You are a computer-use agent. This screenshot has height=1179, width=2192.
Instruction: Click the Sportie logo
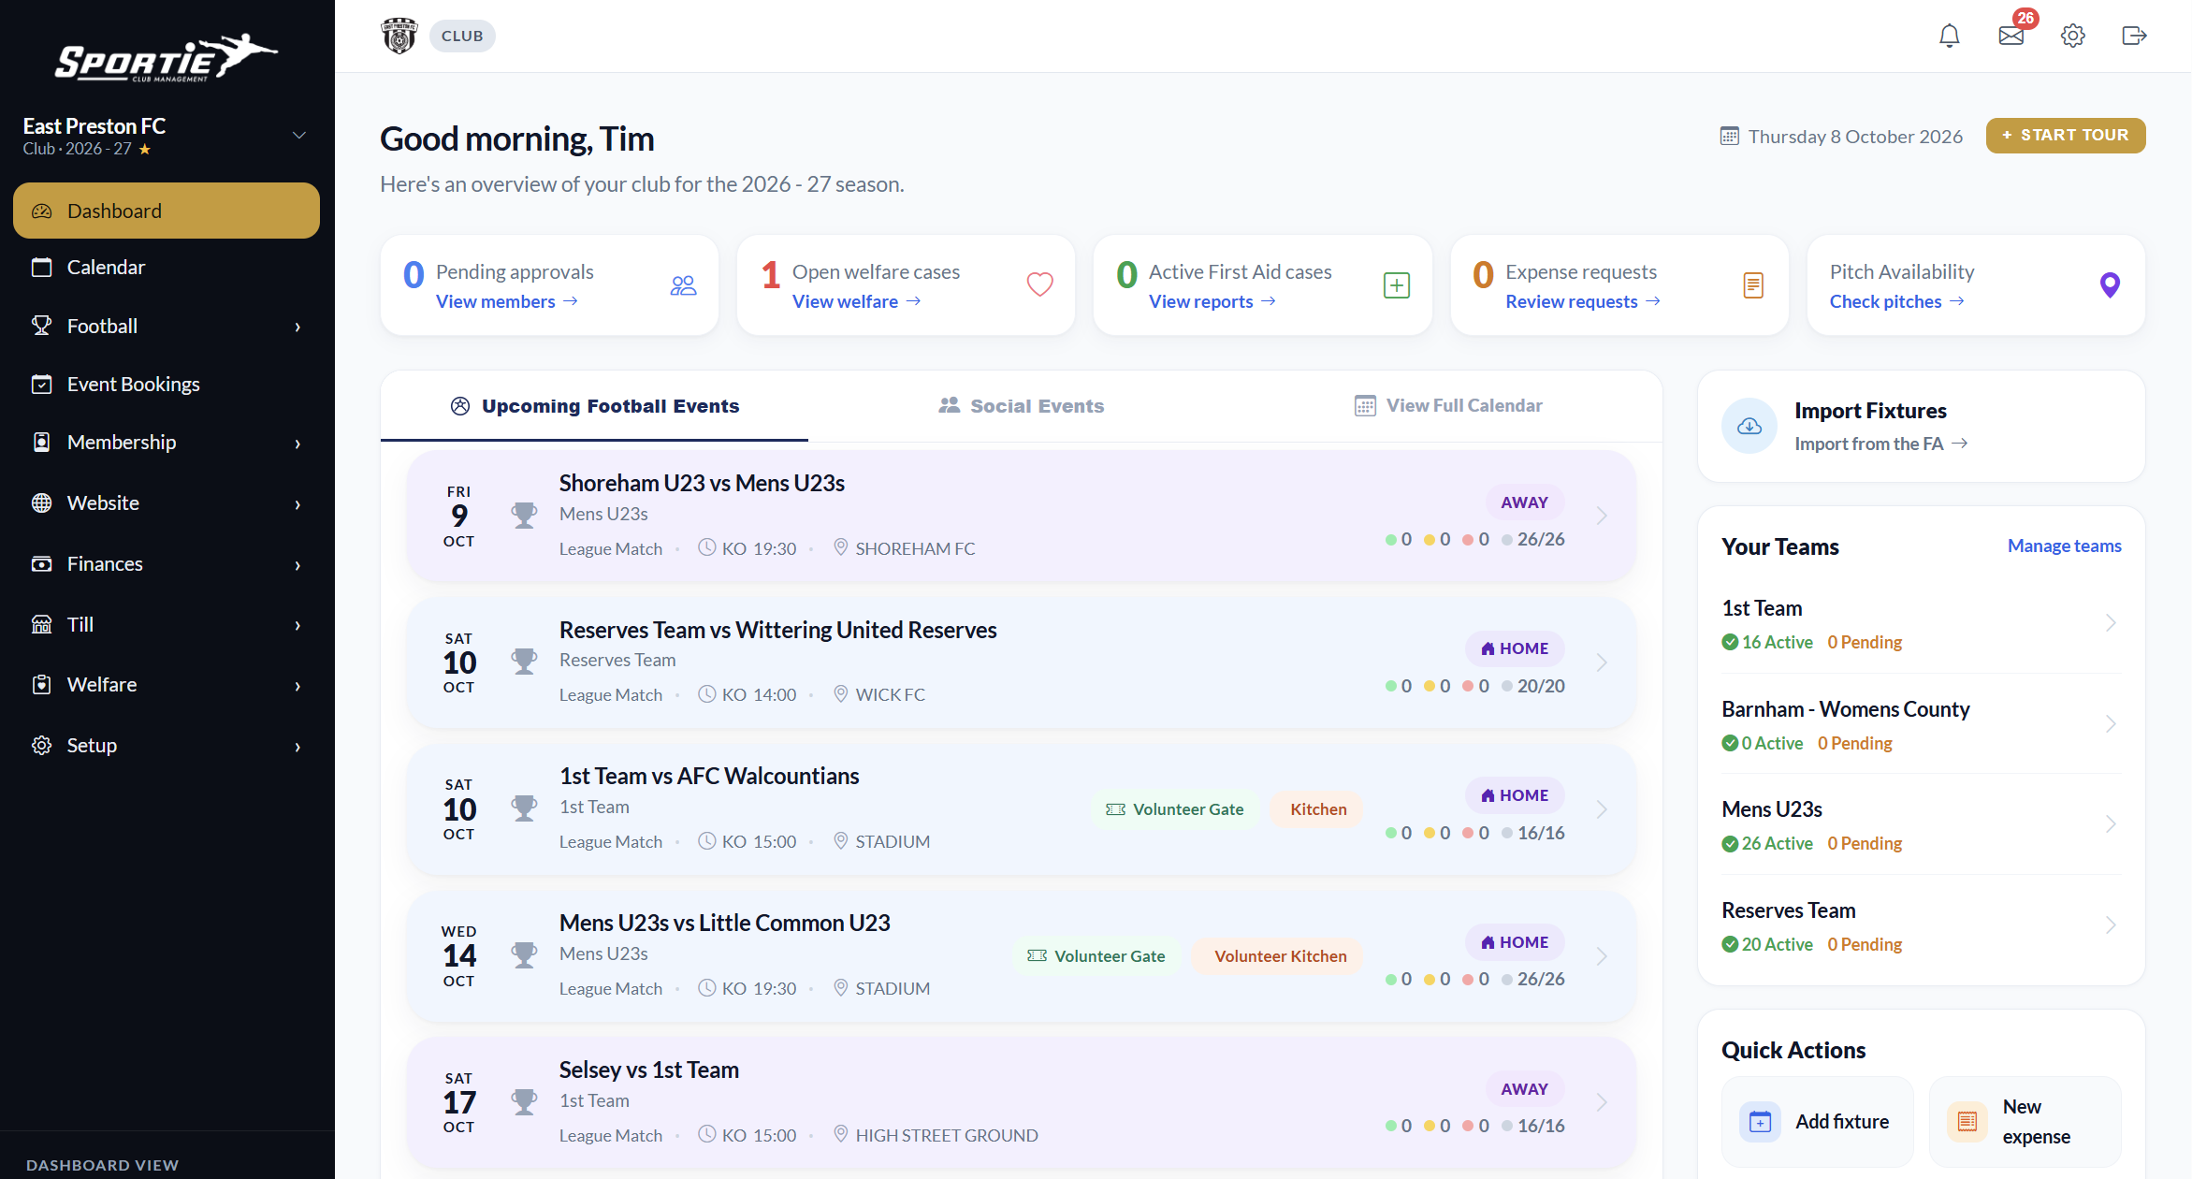point(167,58)
